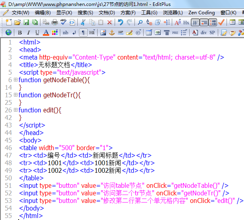Screen dimensions: 244x220
Task: Insert nb non-breaking space
Action: pyautogui.click(x=65, y=33)
